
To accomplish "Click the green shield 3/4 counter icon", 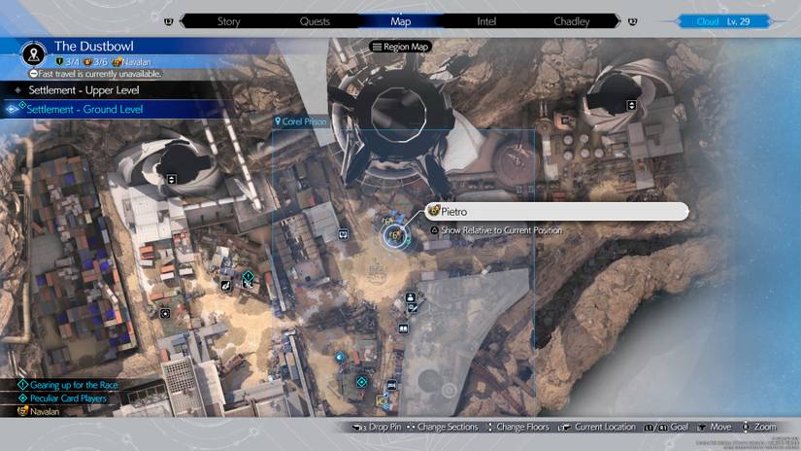I will point(60,62).
